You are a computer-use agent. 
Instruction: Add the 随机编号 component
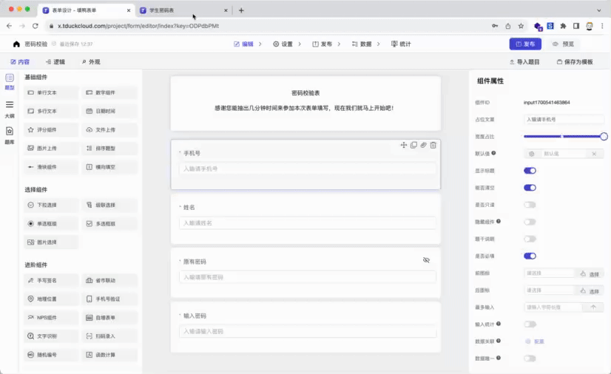pyautogui.click(x=51, y=355)
